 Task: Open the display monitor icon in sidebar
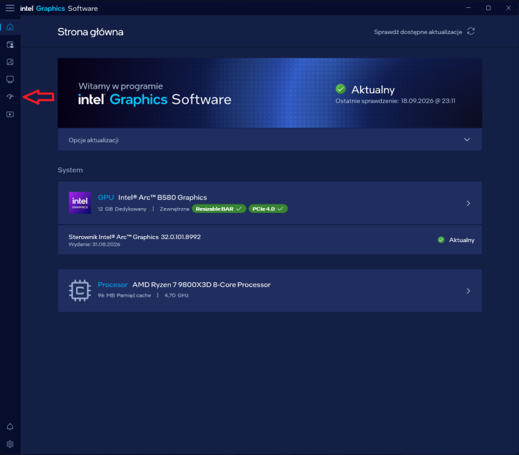pyautogui.click(x=10, y=79)
